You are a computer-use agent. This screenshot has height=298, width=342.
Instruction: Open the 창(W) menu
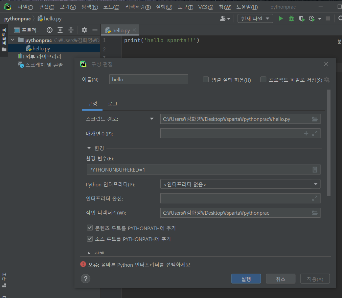pos(225,7)
